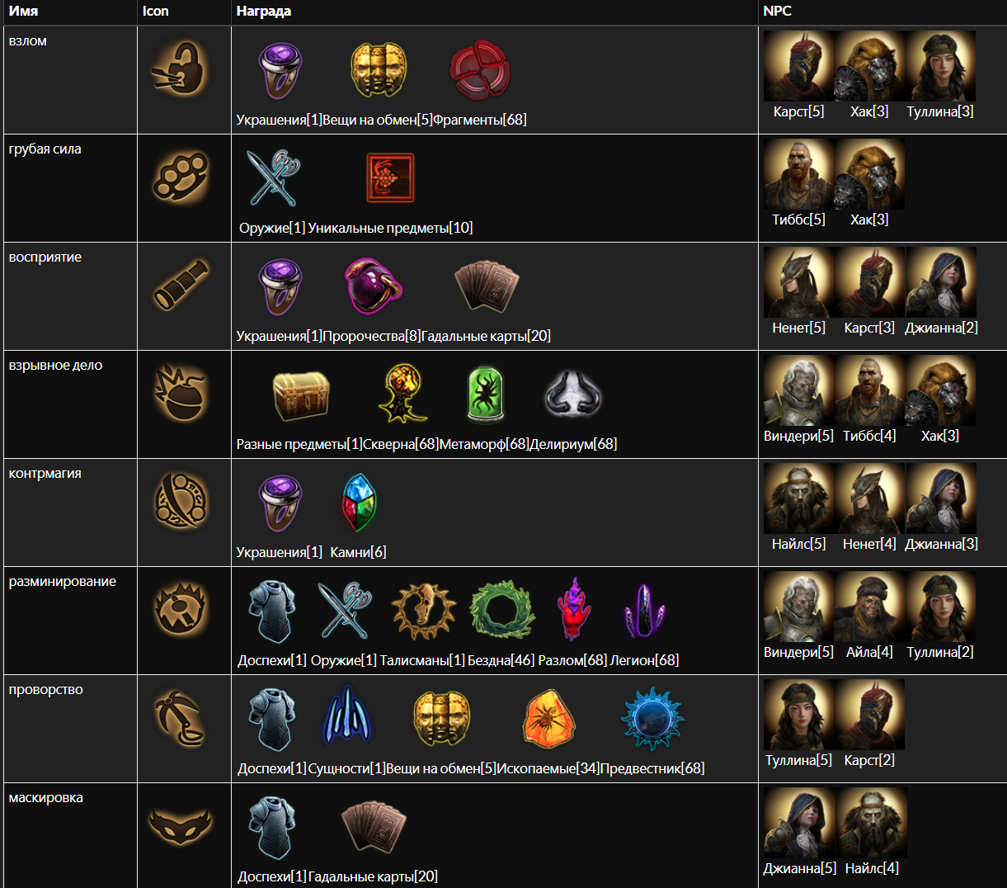The image size is (1007, 888).
Task: Click the bomb icon for взрывное дело
Action: click(x=181, y=393)
